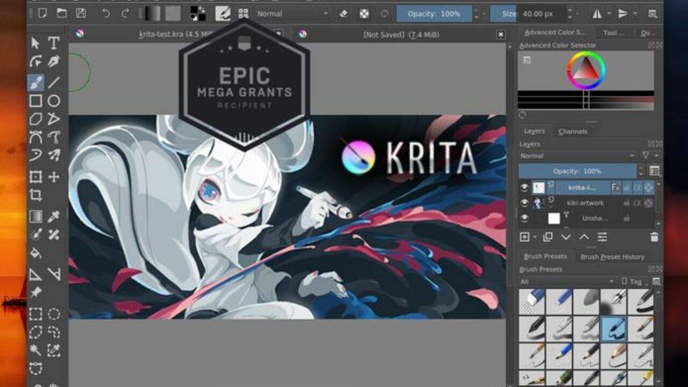Select the Assistant tool
Image resolution: width=688 pixels, height=387 pixels.
35,275
